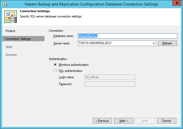The height and width of the screenshot is (129, 183).
Task: Click the 'Authentication' group label
Action: [x=58, y=59]
